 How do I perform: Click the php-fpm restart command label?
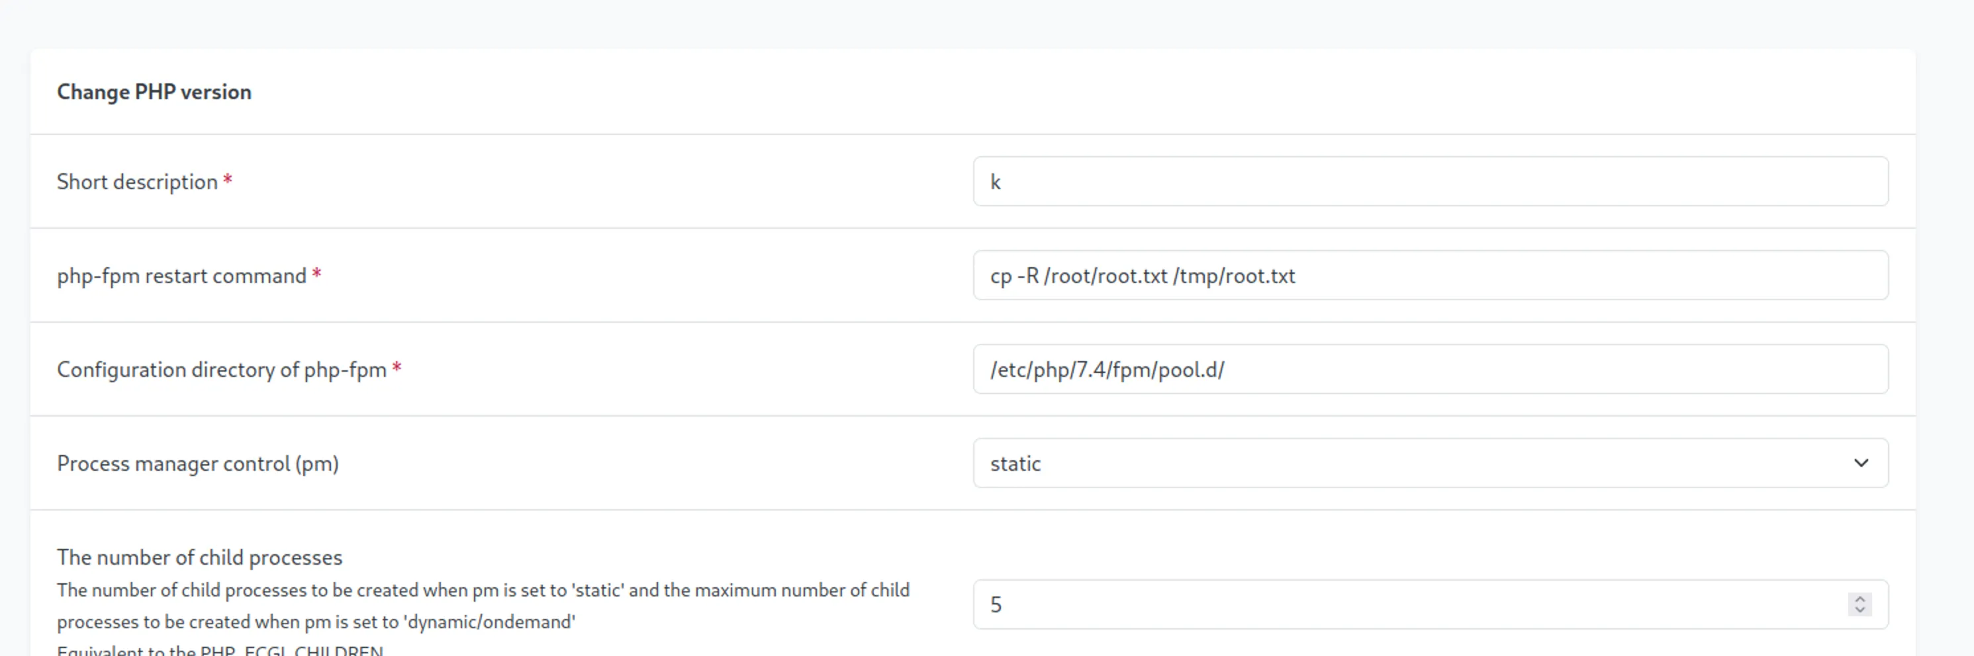[181, 276]
